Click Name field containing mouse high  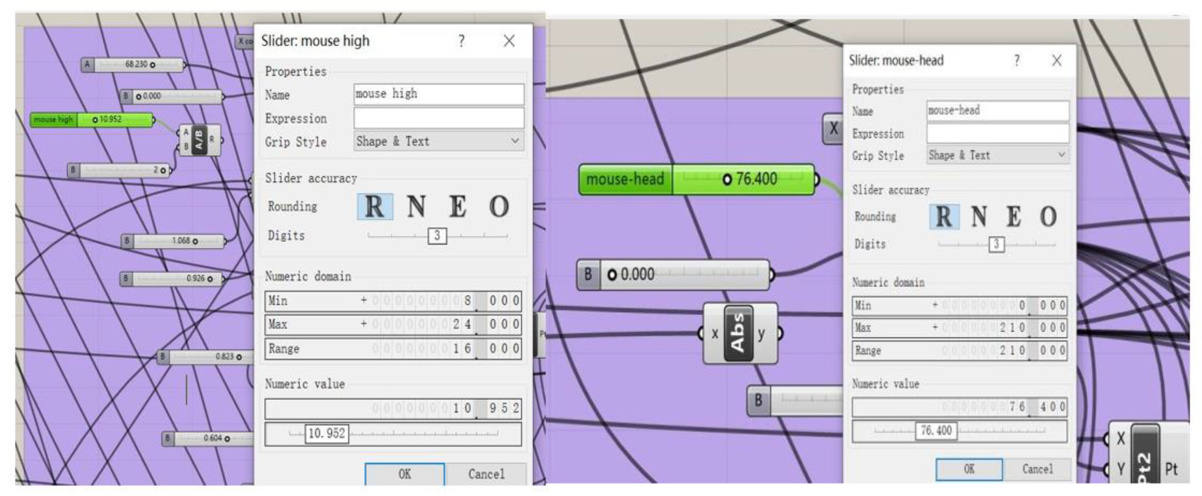(438, 94)
